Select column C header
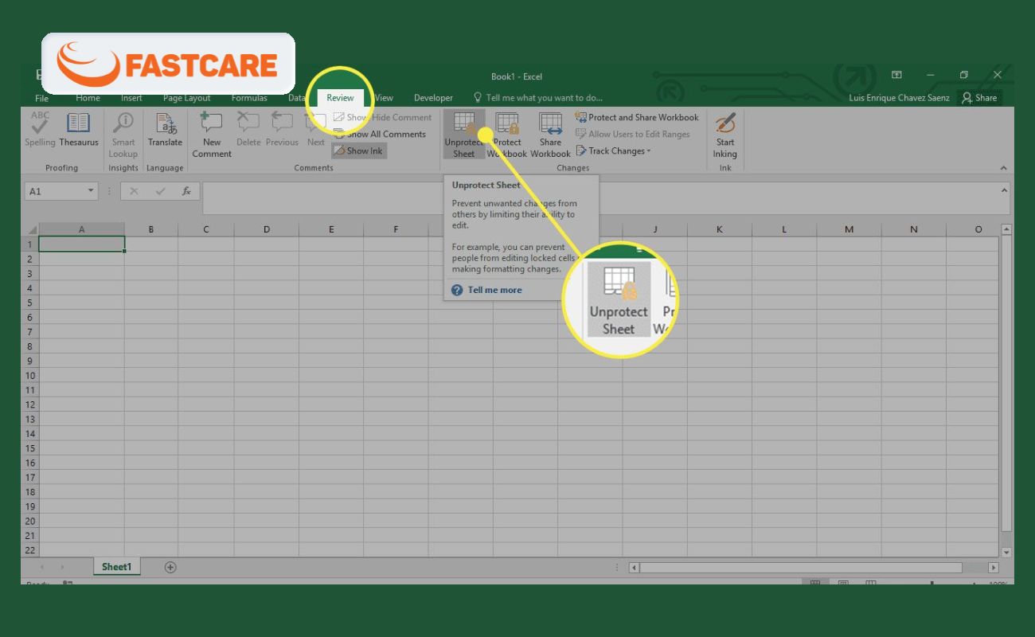1035x637 pixels. coord(205,229)
